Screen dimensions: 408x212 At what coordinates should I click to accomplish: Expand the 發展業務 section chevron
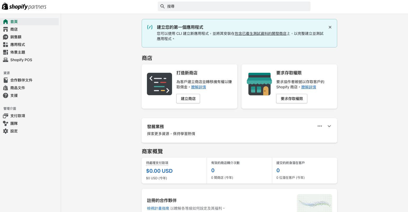(x=329, y=126)
